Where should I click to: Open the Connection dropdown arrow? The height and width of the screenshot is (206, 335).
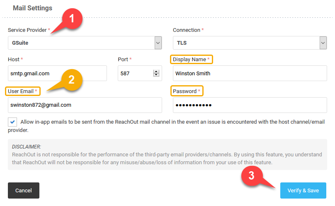click(323, 43)
